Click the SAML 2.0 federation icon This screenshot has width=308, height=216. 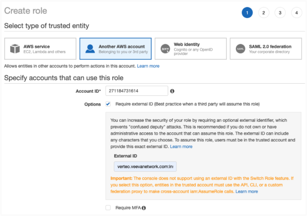point(240,49)
